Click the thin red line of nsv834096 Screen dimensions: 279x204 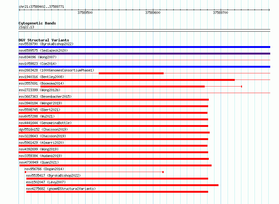[x=144, y=60]
